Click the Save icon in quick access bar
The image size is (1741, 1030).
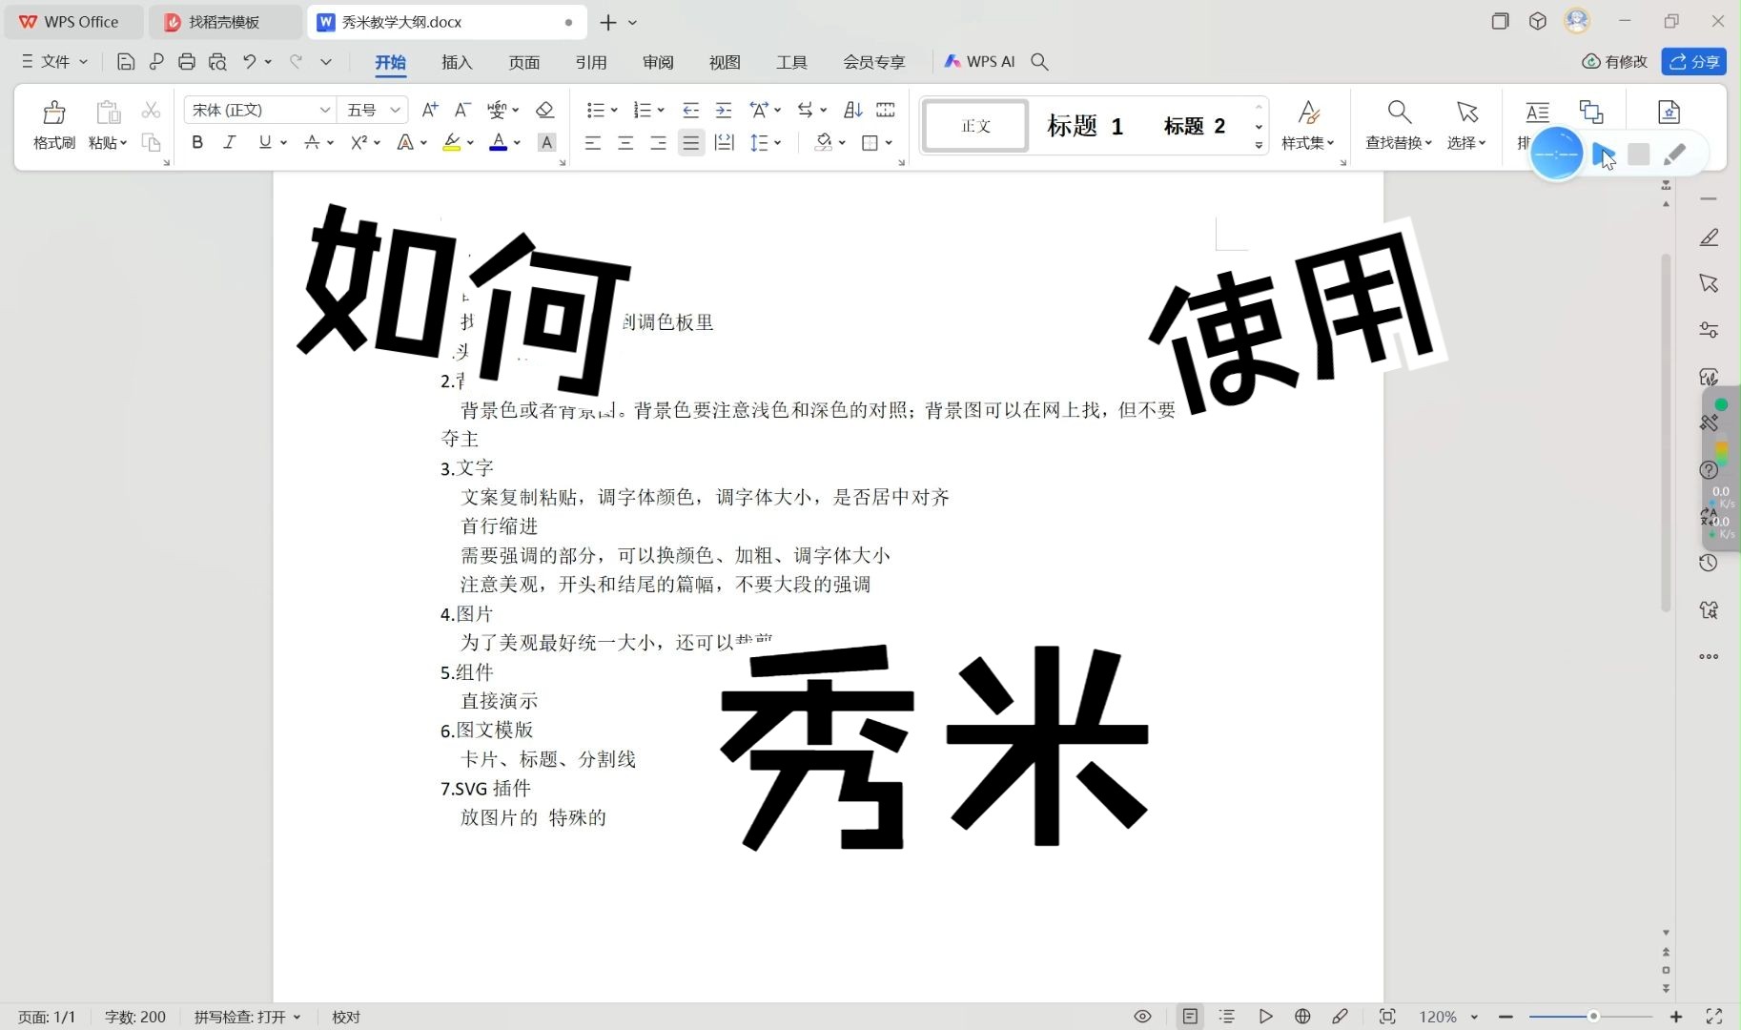125,62
